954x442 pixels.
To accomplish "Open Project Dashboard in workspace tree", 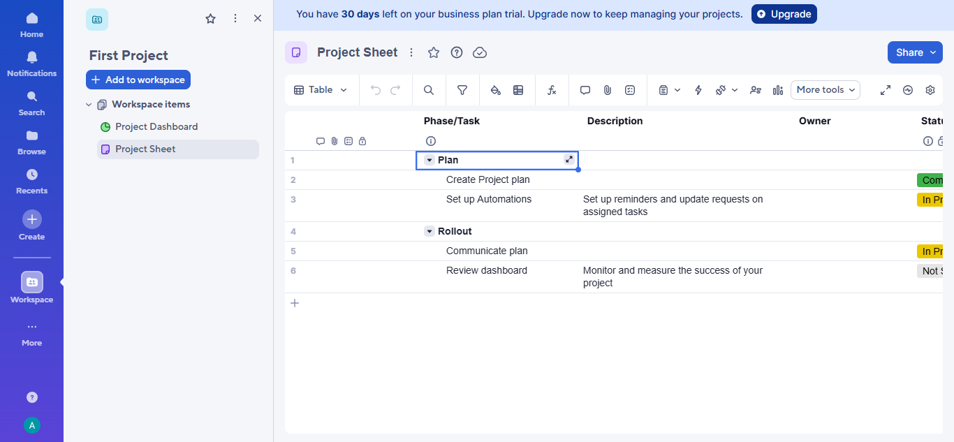I will point(156,126).
